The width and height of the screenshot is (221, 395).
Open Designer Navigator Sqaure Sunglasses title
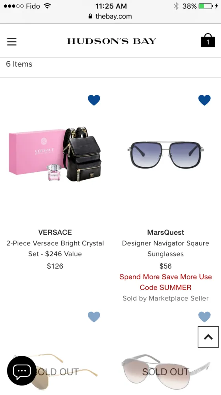pos(166,248)
